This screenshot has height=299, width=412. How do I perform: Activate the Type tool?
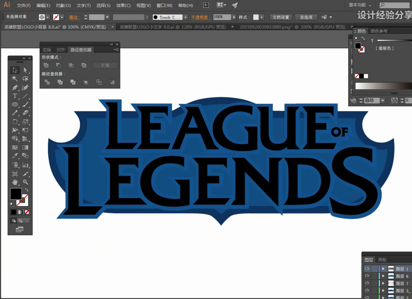[15, 96]
